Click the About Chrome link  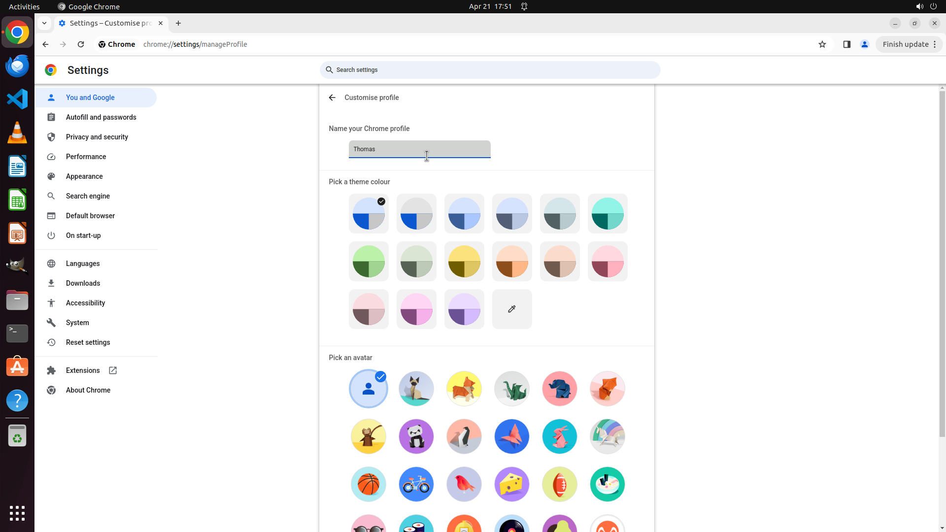tap(88, 390)
